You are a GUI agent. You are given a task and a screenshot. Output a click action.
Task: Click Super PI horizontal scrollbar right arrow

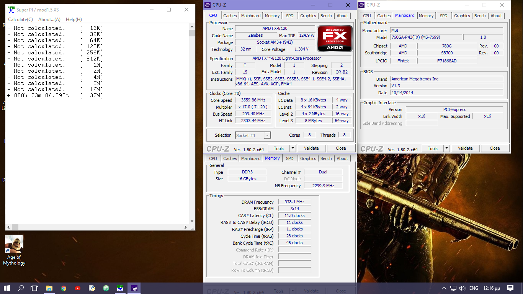pos(186,227)
